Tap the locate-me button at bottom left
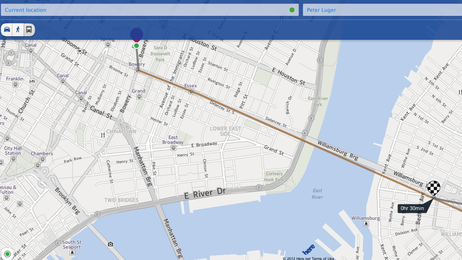Viewport: 462px width, 260px height. 7,254
